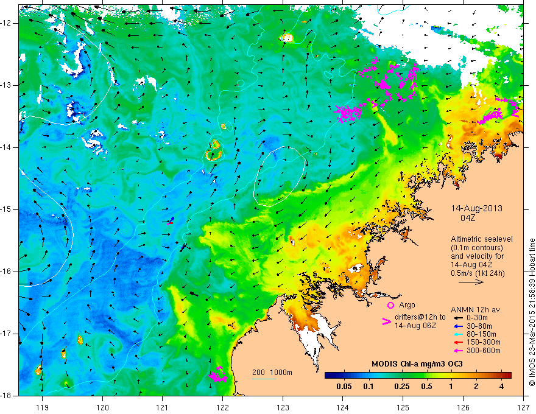This screenshot has width=536, height=414.
Task: Click the 'ANMN 12h av.' legend heading
Action: click(476, 310)
